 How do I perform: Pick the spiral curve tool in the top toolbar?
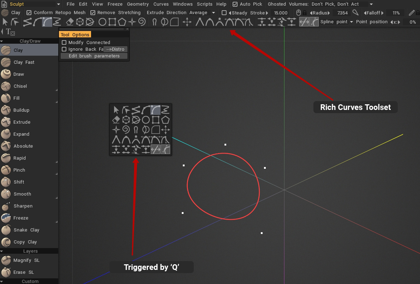[142, 22]
